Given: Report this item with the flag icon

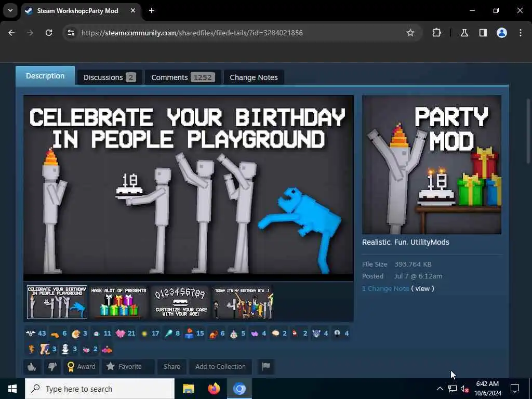Looking at the screenshot, I should (265, 366).
